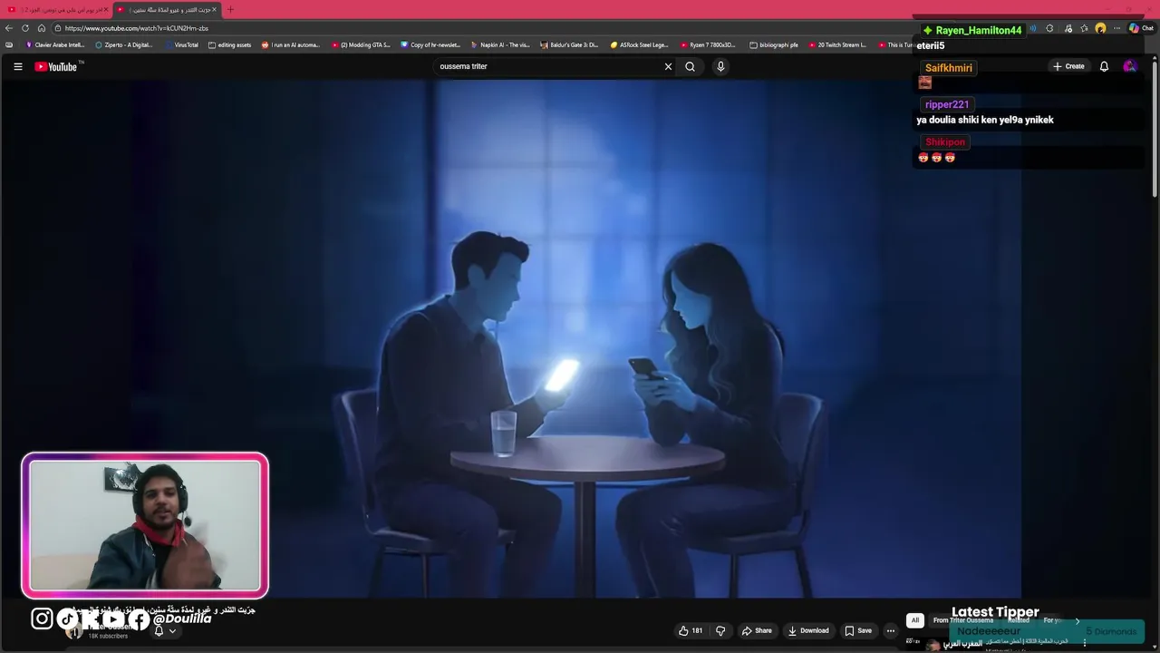Open the 'editing assets' bookmark folder
This screenshot has width=1160, height=653.
(229, 44)
